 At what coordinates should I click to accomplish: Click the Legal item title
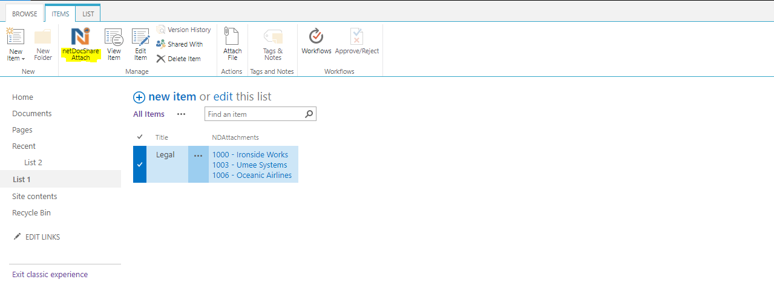(165, 155)
